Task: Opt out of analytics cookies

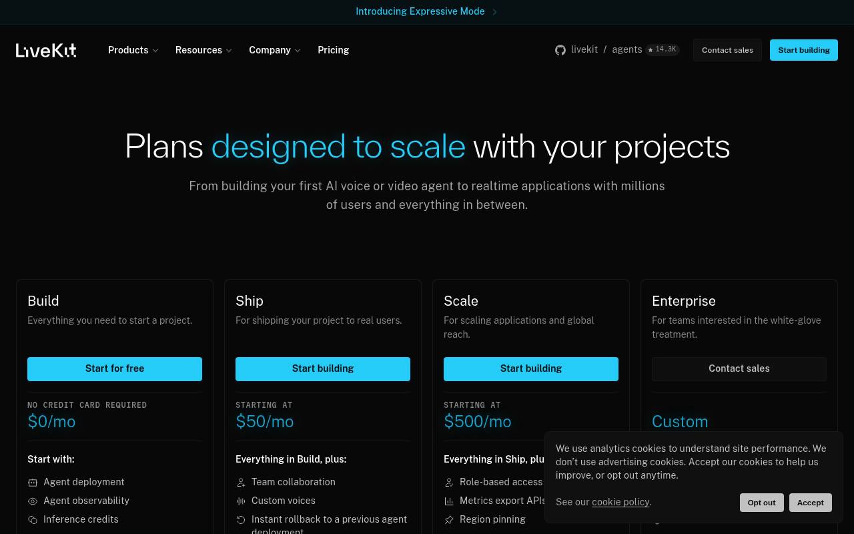Action: point(762,503)
